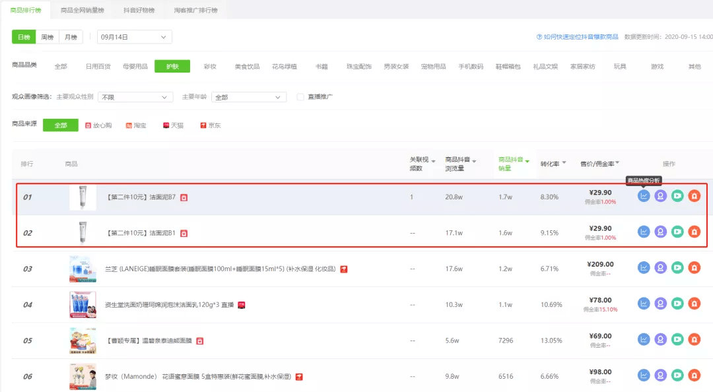The image size is (713, 392).
Task: Click orange alarm icon in 兰芝 LANEIGE row
Action: pos(694,268)
